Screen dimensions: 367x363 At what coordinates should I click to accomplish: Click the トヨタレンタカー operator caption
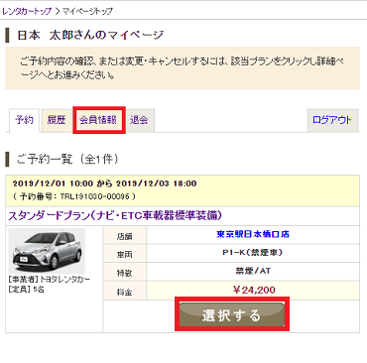pyautogui.click(x=49, y=280)
